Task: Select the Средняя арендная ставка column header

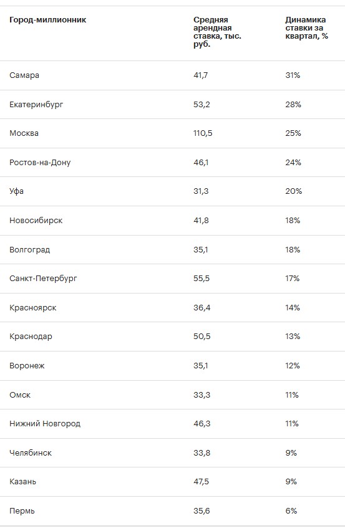Action: tap(217, 32)
